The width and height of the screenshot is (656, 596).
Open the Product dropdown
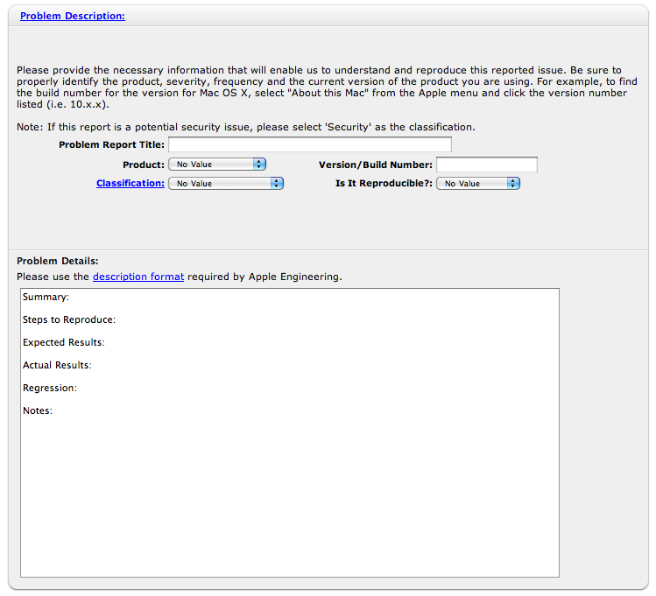point(217,165)
